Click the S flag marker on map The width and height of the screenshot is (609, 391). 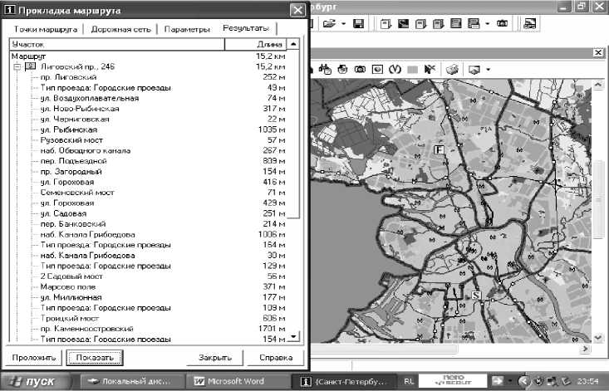[x=476, y=295]
